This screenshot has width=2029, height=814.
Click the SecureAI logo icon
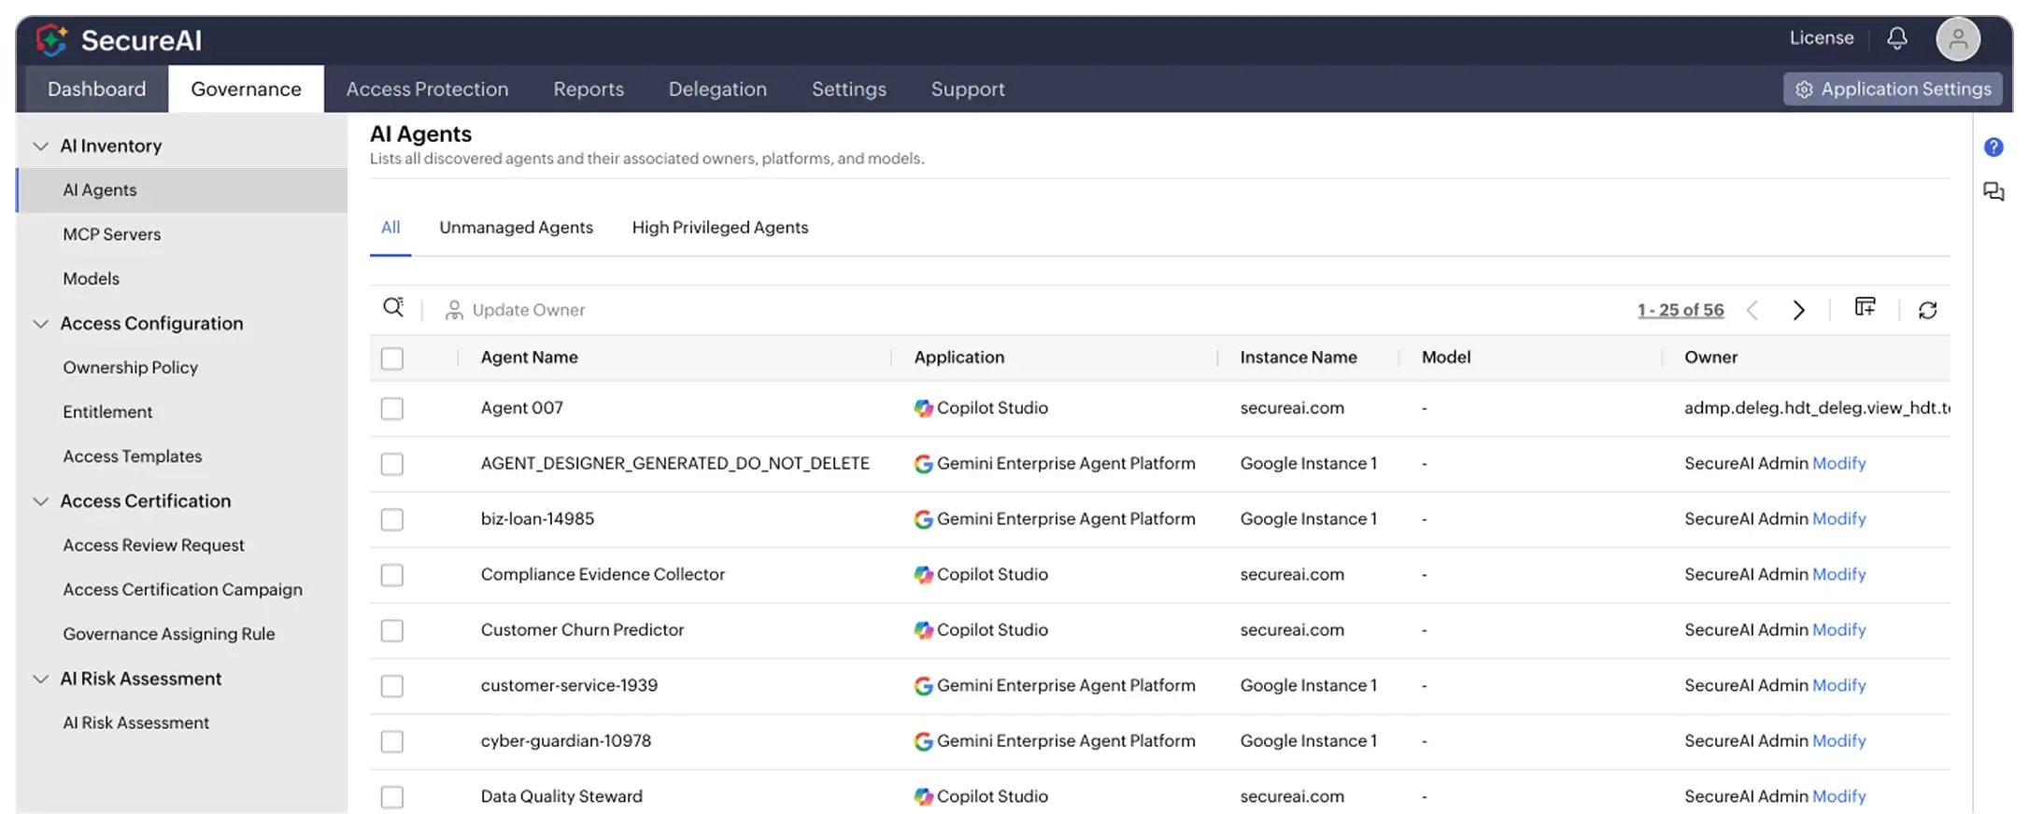[52, 40]
